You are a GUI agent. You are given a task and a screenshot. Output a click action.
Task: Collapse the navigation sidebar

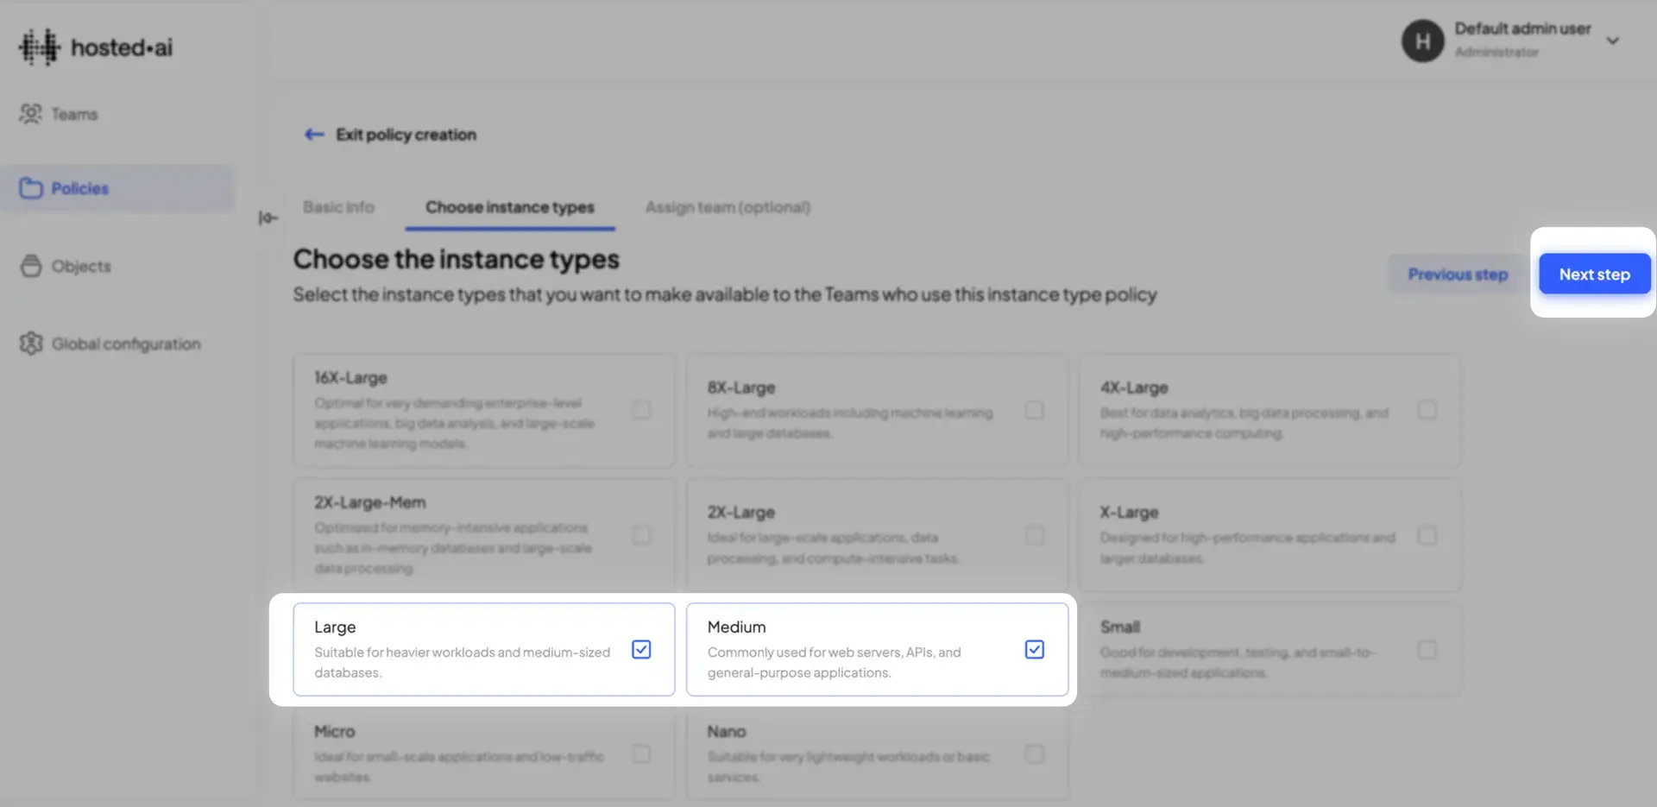point(268,218)
